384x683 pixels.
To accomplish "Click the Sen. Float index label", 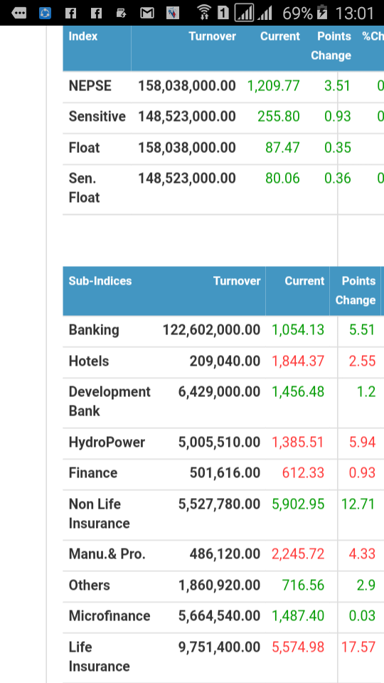I will point(85,188).
